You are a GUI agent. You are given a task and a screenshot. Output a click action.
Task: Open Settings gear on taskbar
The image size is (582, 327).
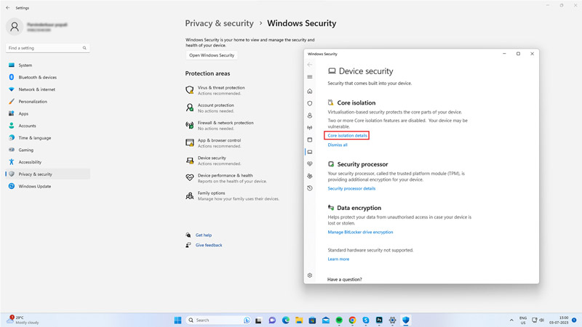pyautogui.click(x=392, y=320)
